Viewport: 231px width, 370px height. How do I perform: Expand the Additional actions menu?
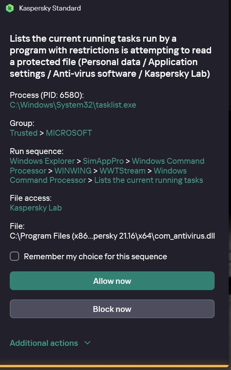click(44, 343)
